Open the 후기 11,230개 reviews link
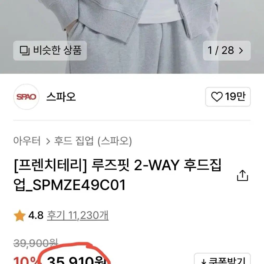264x264 pixels. pos(78,215)
